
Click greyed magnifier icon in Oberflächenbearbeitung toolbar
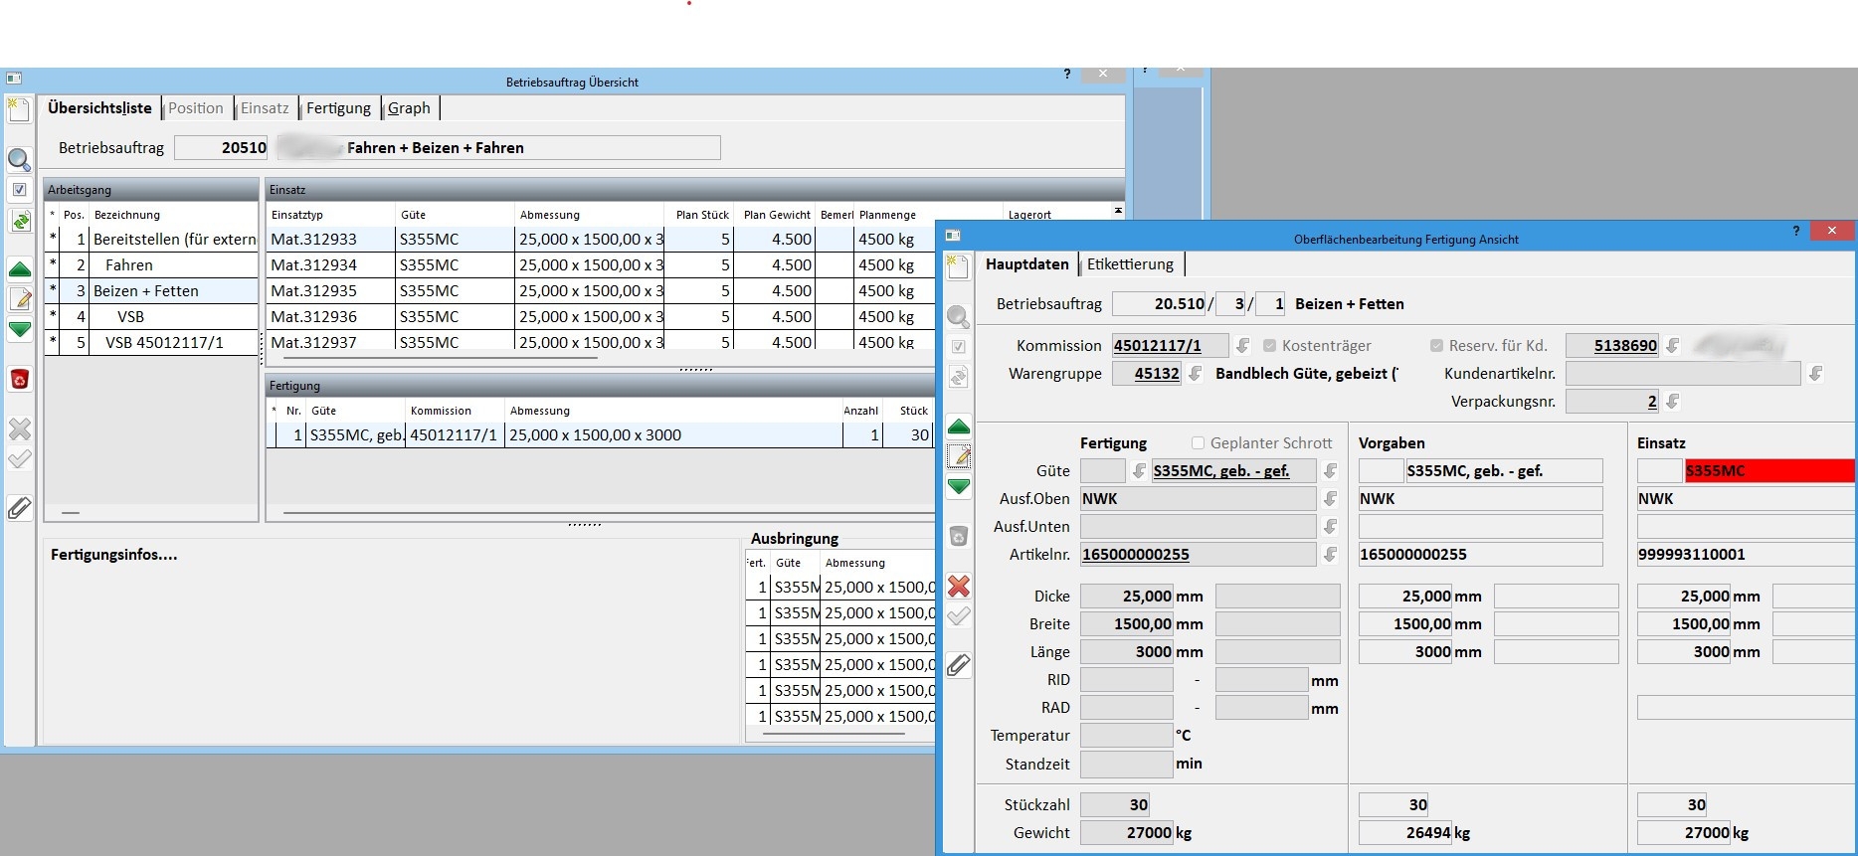[x=958, y=316]
